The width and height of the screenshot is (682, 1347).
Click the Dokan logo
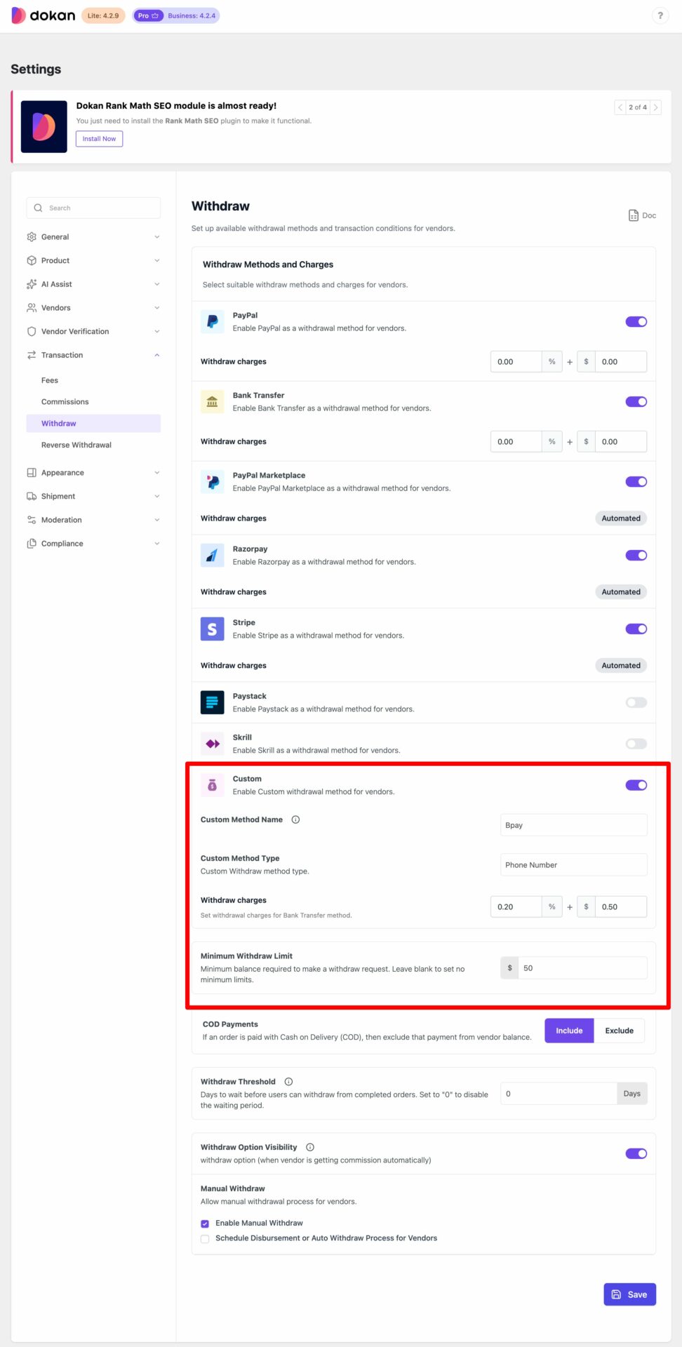point(43,15)
